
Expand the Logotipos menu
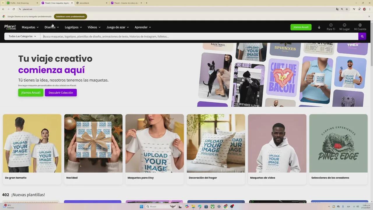(x=73, y=27)
